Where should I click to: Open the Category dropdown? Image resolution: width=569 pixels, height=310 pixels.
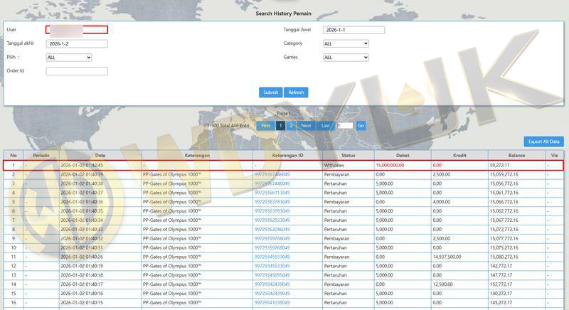(346, 43)
